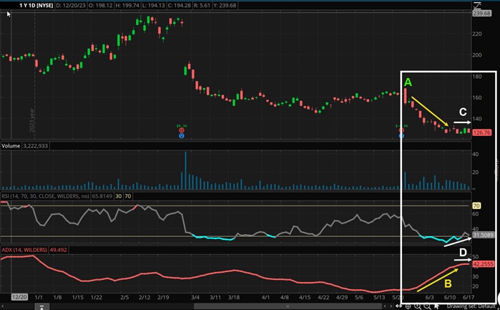This screenshot has height=310, width=500.
Task: Click the horizontal chart scrollbar thumb
Action: tap(288, 306)
